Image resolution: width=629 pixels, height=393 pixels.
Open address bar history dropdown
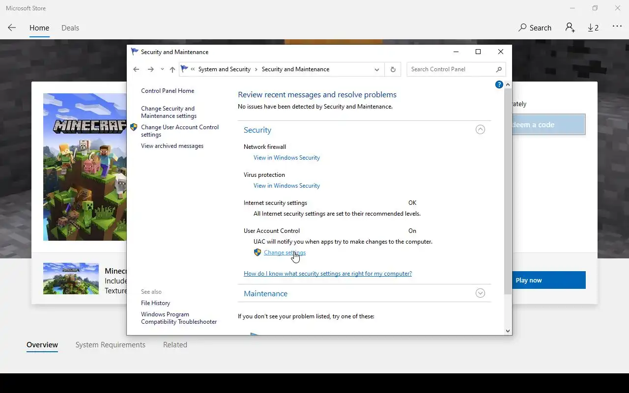pyautogui.click(x=377, y=69)
